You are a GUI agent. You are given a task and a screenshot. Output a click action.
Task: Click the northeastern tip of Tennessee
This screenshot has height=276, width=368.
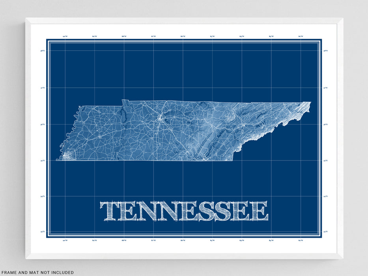pyautogui.click(x=308, y=104)
